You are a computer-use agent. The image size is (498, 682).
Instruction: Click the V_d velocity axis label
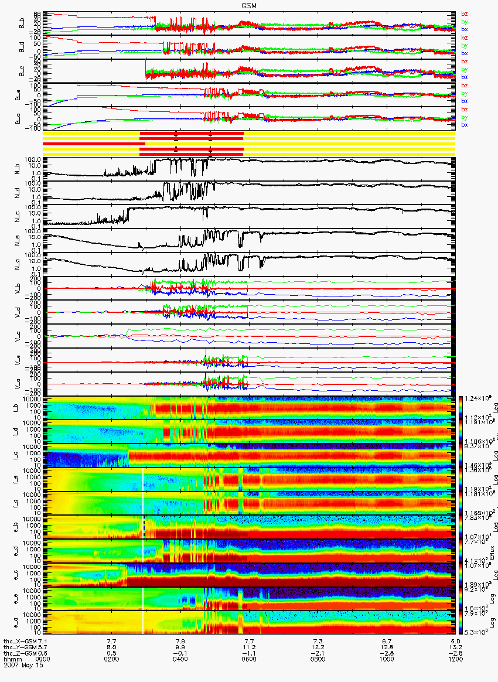[x=18, y=313]
